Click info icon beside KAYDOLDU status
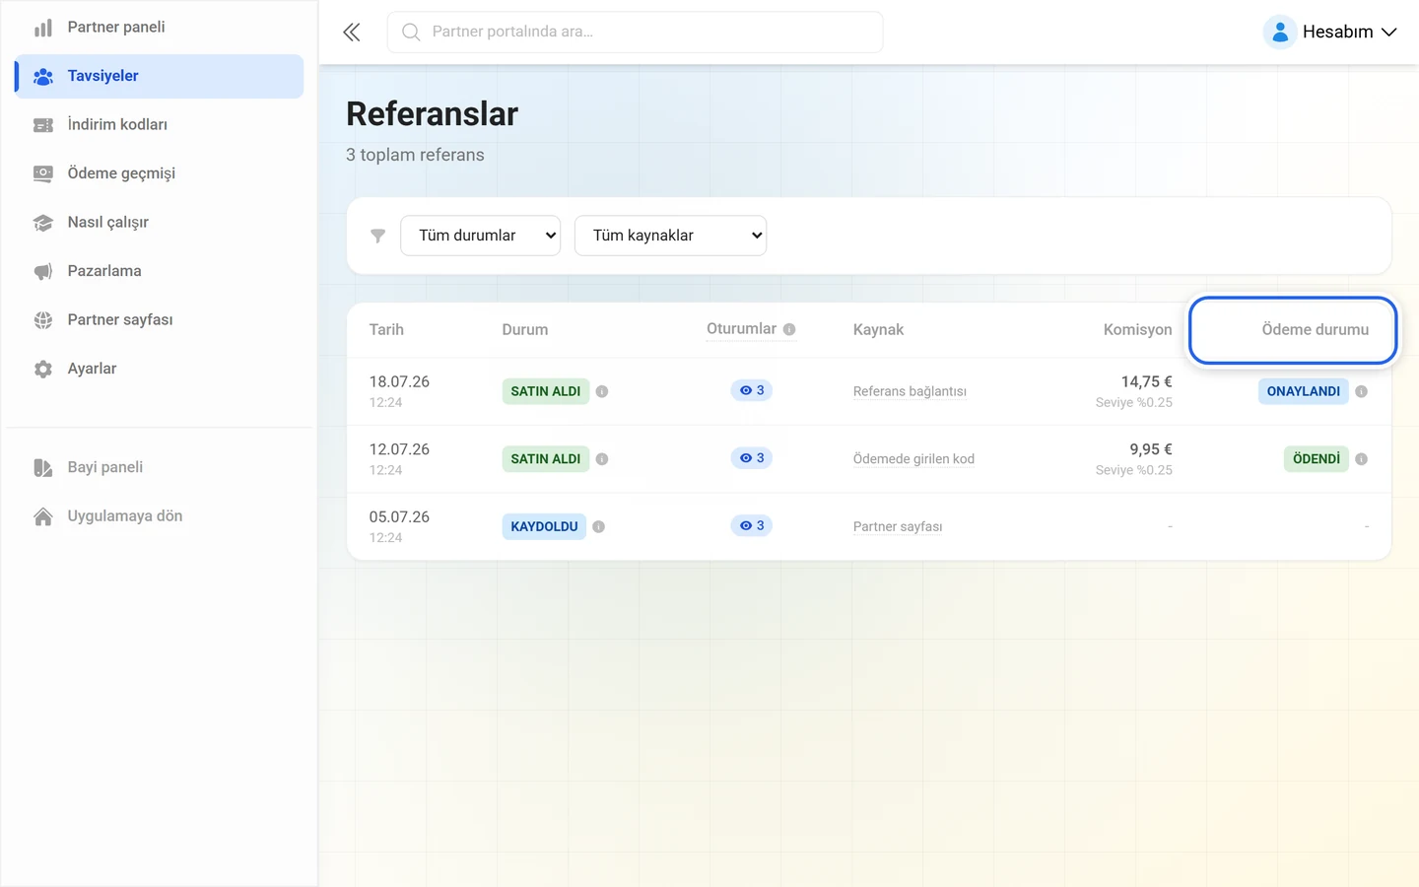This screenshot has height=887, width=1419. (x=599, y=526)
